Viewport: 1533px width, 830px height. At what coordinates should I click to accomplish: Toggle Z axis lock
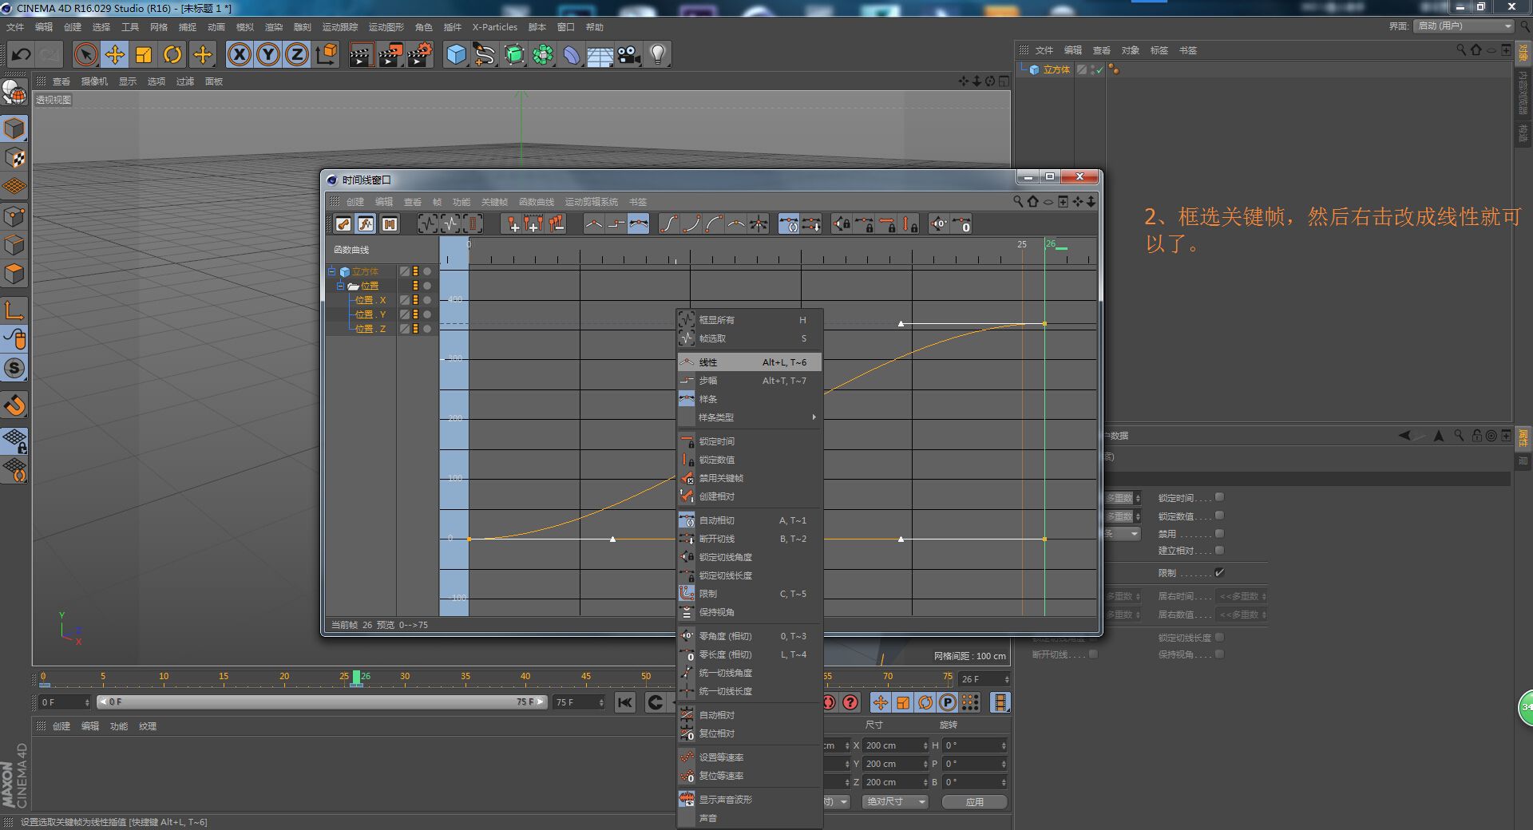click(x=297, y=55)
